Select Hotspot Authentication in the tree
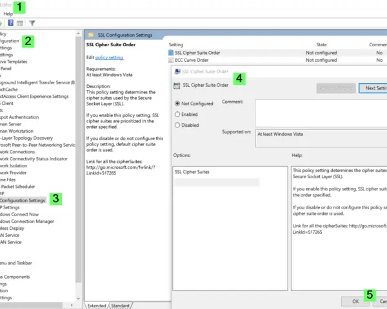This screenshot has height=309, width=387. coord(19,117)
